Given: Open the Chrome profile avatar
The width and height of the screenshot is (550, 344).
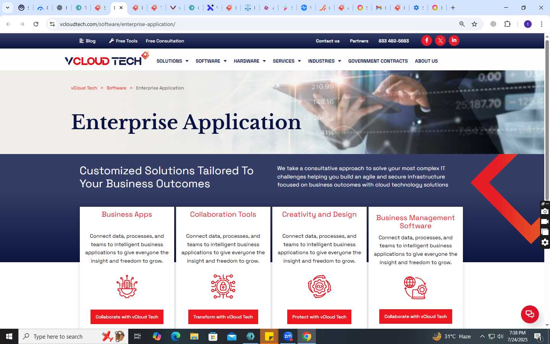Looking at the screenshot, I should pos(528,24).
